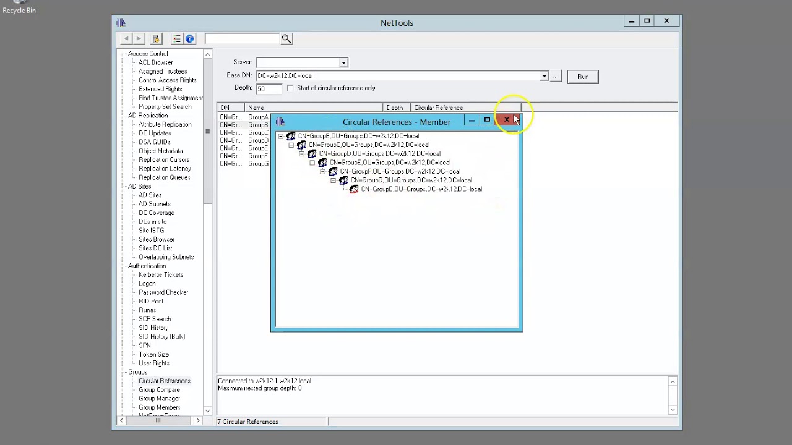This screenshot has width=792, height=445.
Task: Click the group icon beside CN=GroupF node
Action: point(333,171)
